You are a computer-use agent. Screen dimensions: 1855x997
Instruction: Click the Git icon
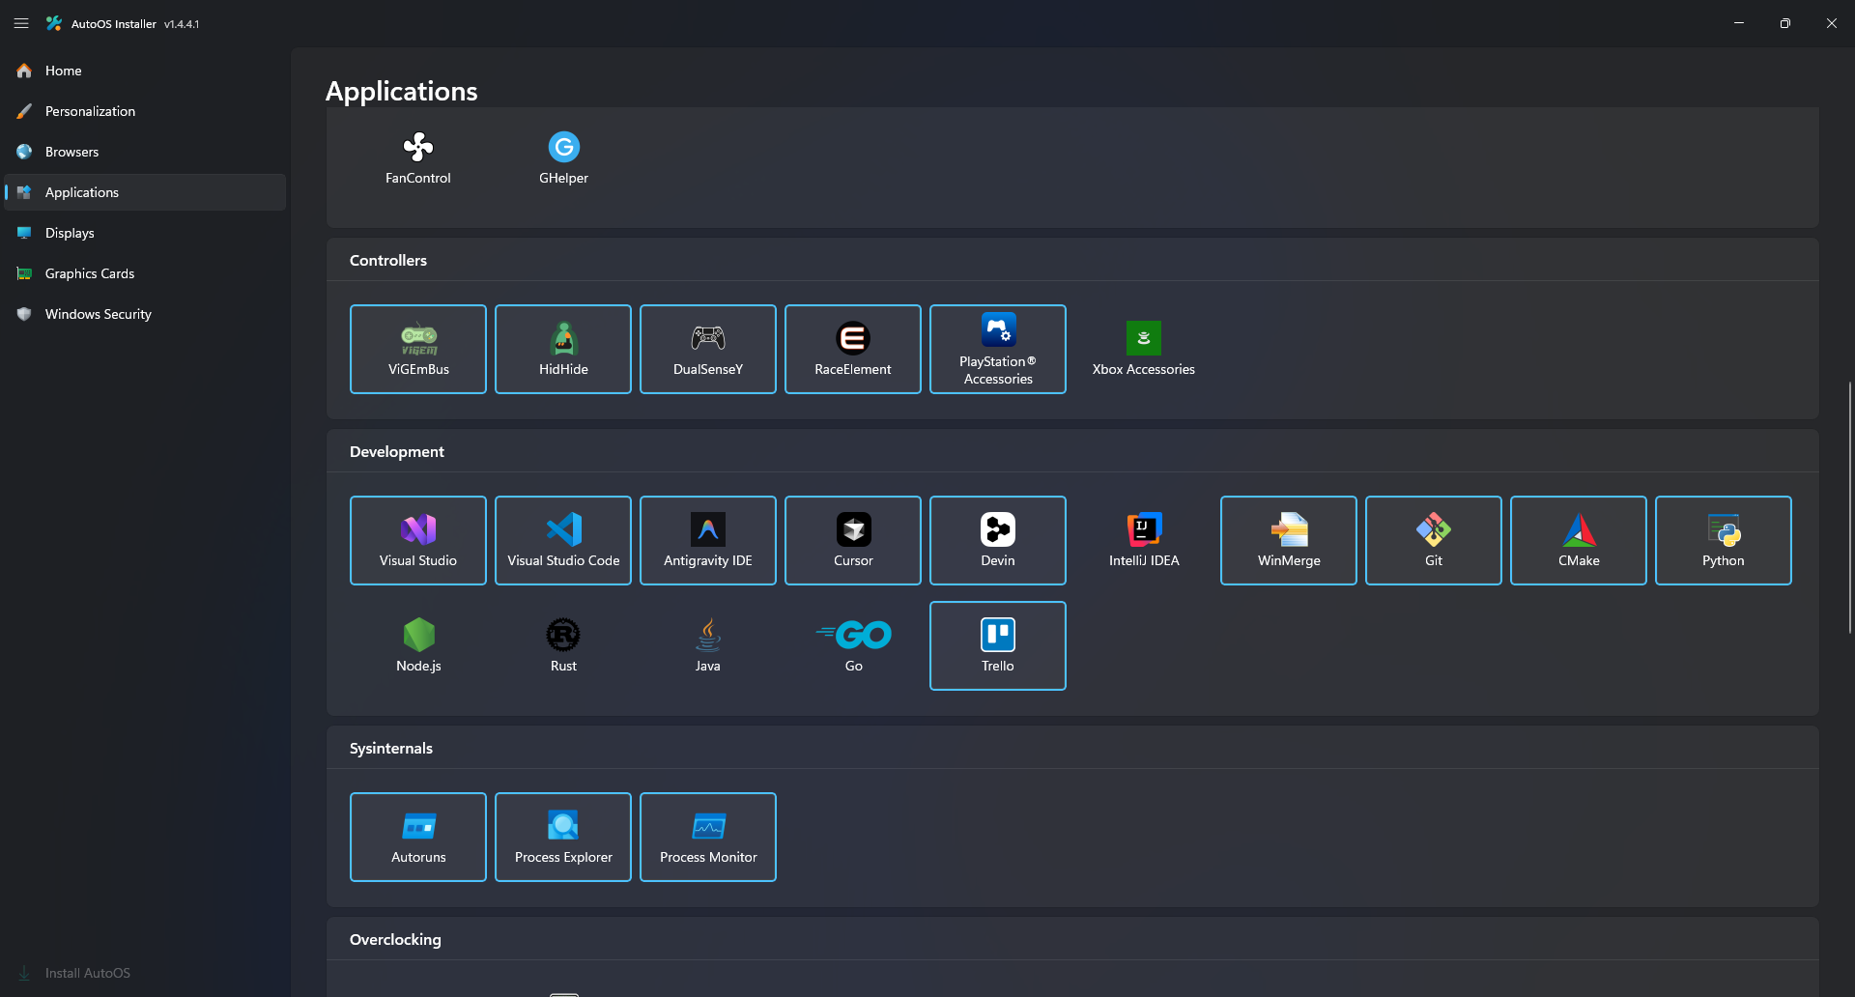1434,529
